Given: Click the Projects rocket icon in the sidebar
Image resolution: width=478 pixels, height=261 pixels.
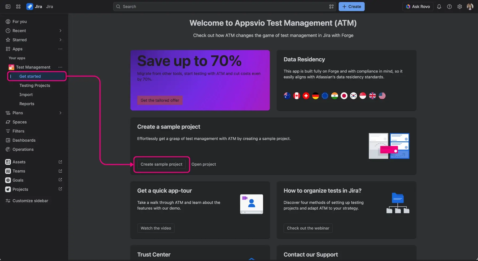Looking at the screenshot, I should point(8,189).
